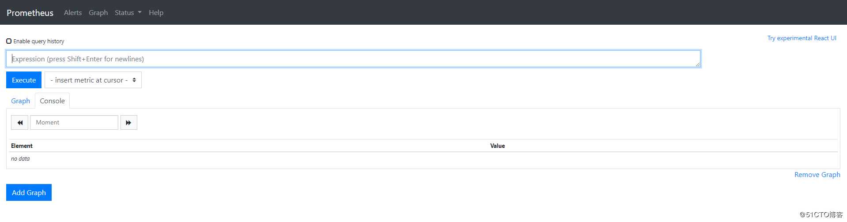Click the Moment time input field
The height and width of the screenshot is (222, 847).
point(74,123)
